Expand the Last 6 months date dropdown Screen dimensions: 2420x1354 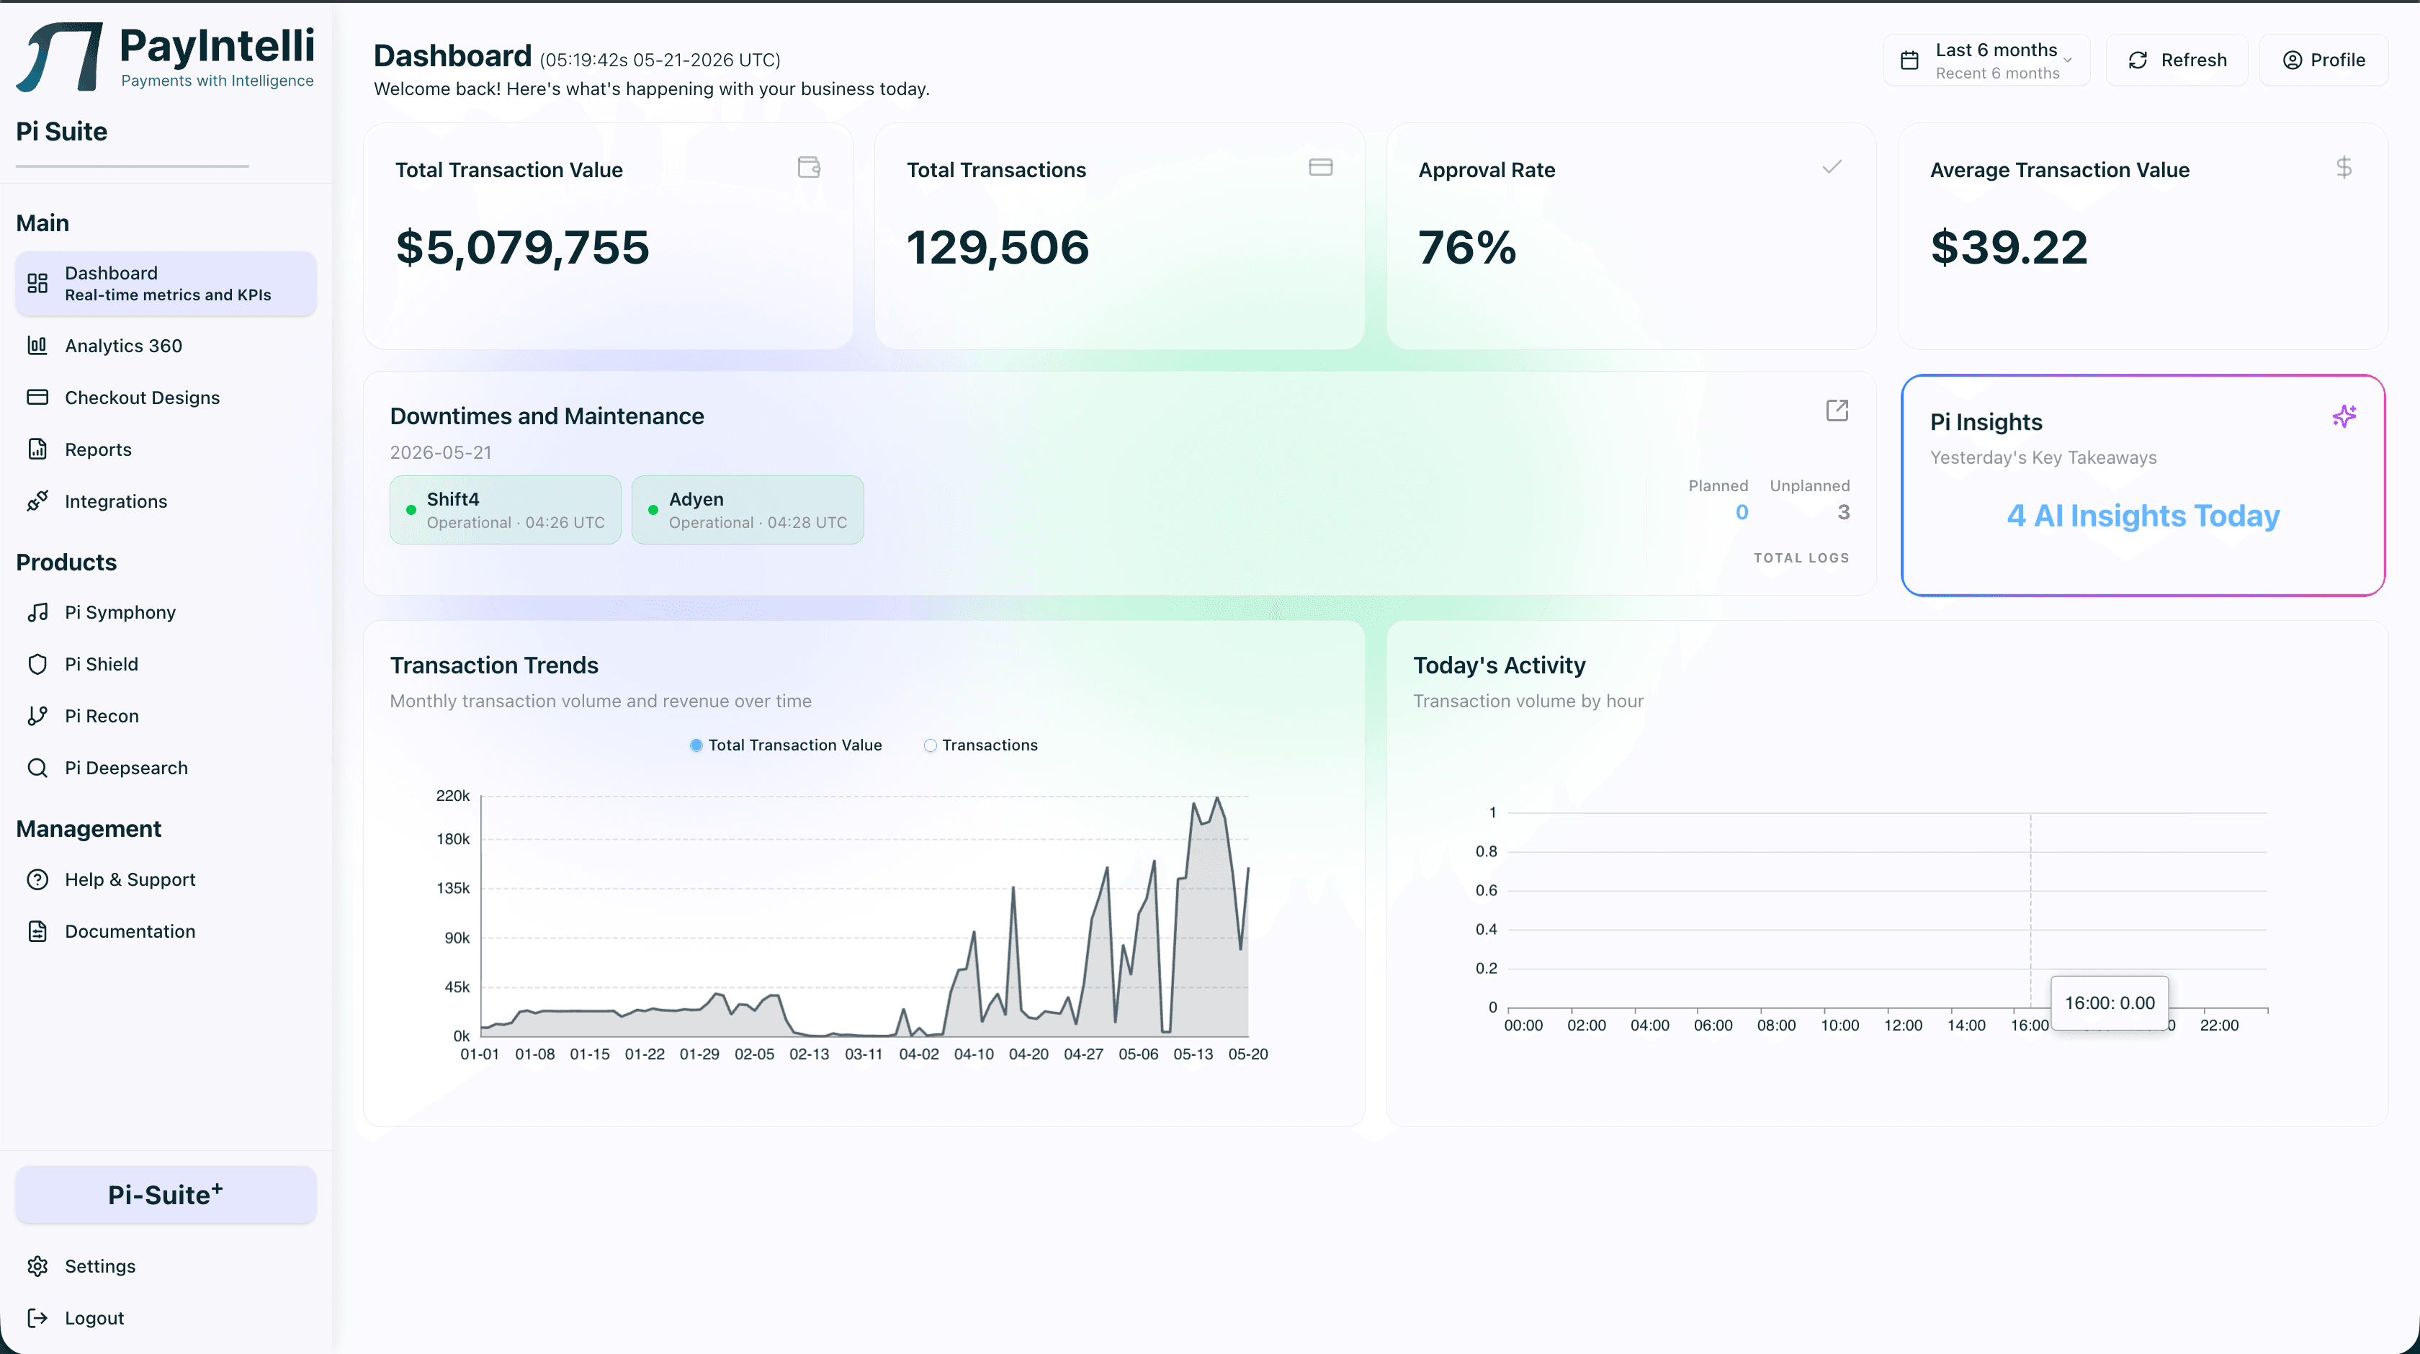1987,60
